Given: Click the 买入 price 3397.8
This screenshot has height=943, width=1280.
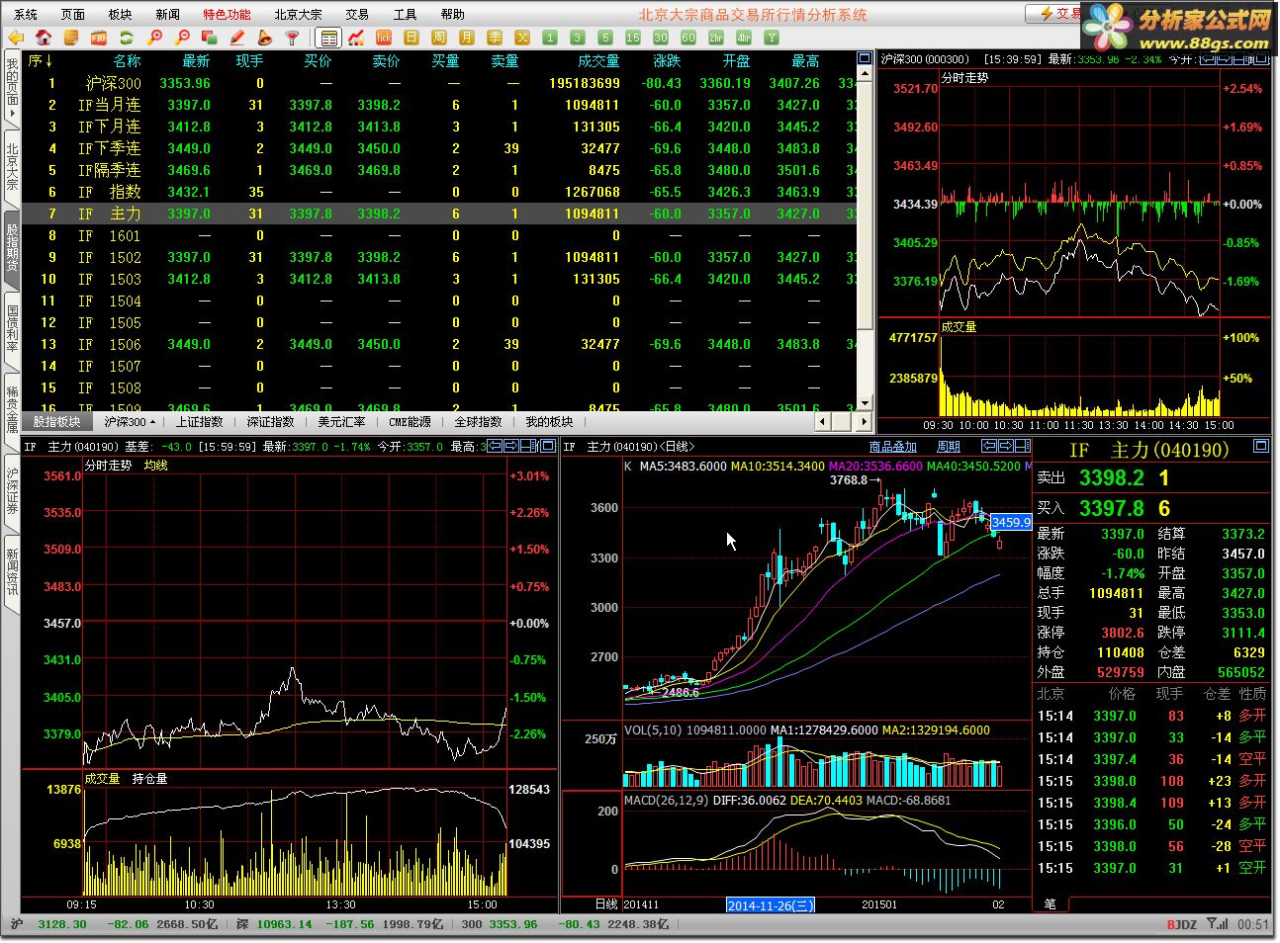Looking at the screenshot, I should point(1112,508).
